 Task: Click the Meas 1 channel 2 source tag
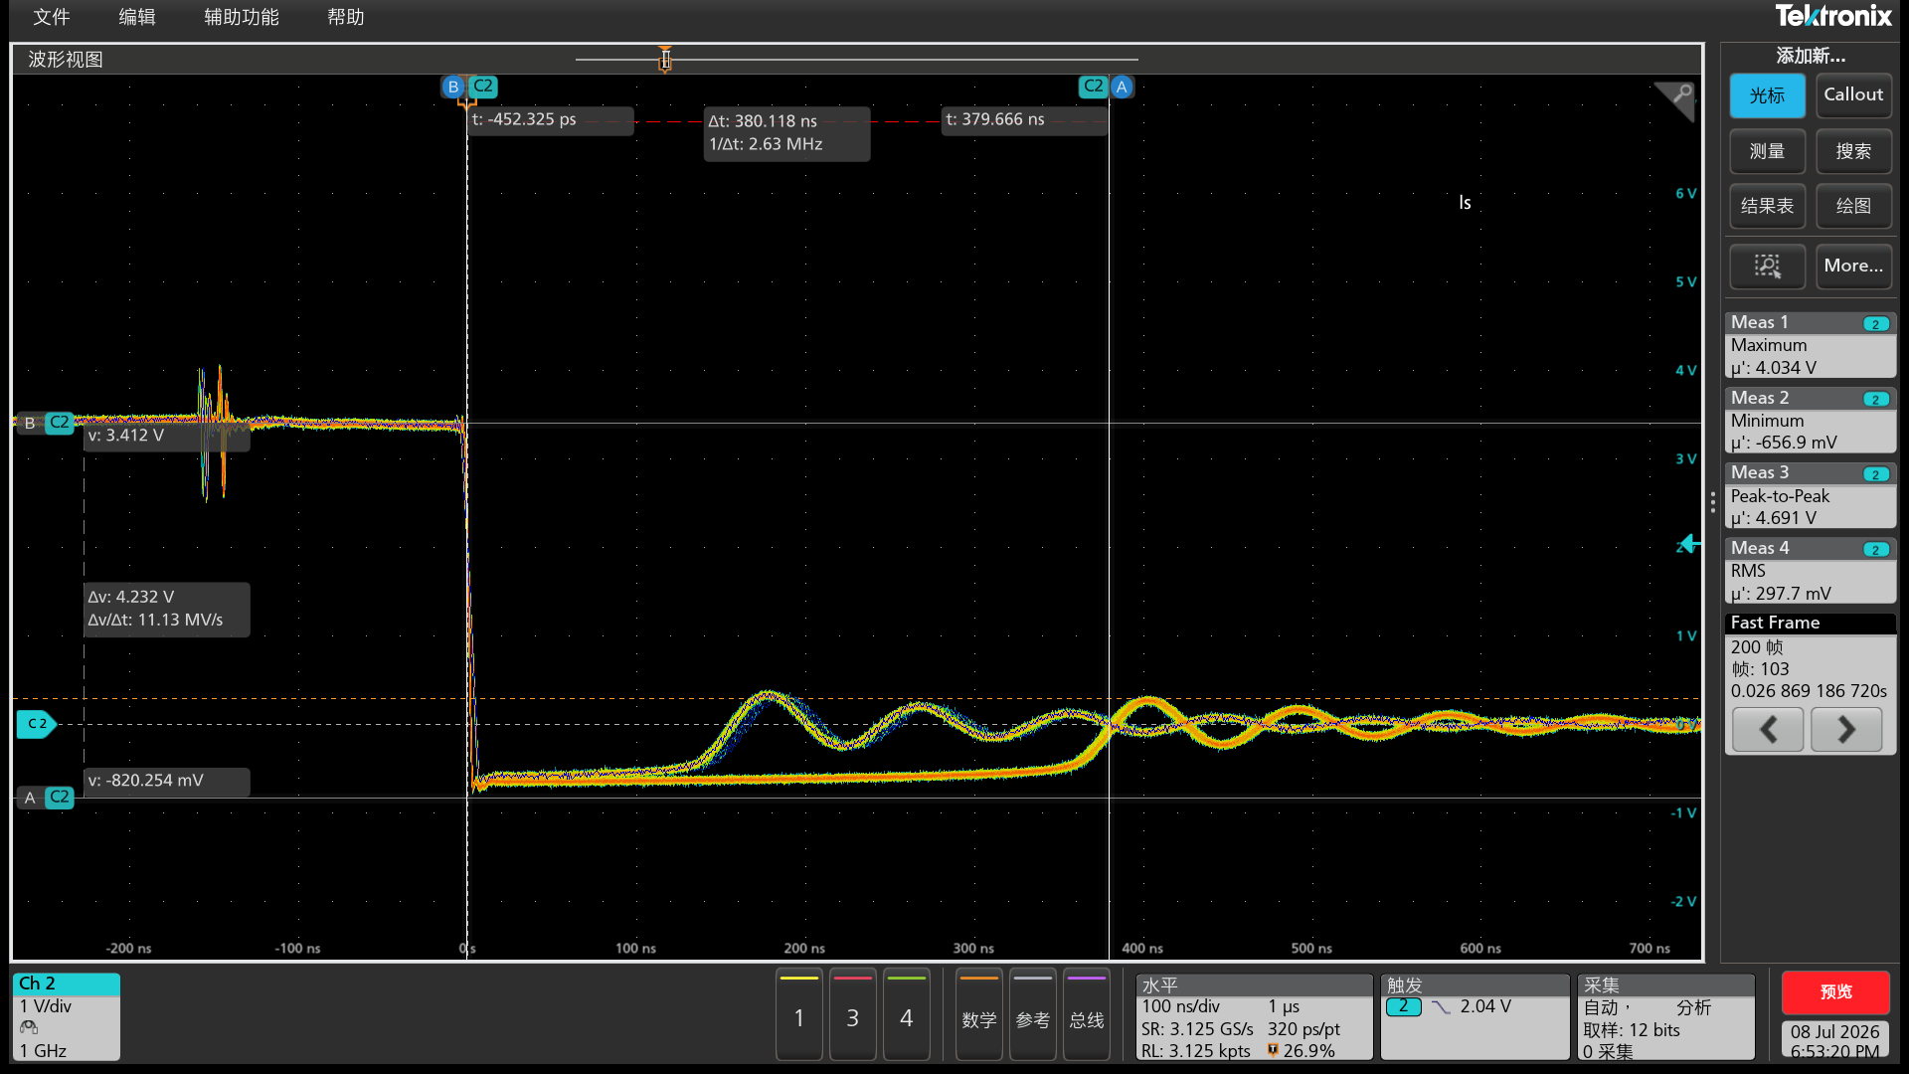coord(1875,324)
